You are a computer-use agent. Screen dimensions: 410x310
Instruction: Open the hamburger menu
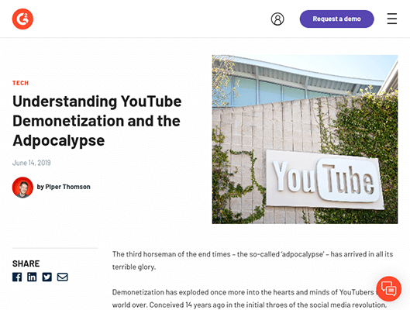click(x=392, y=19)
